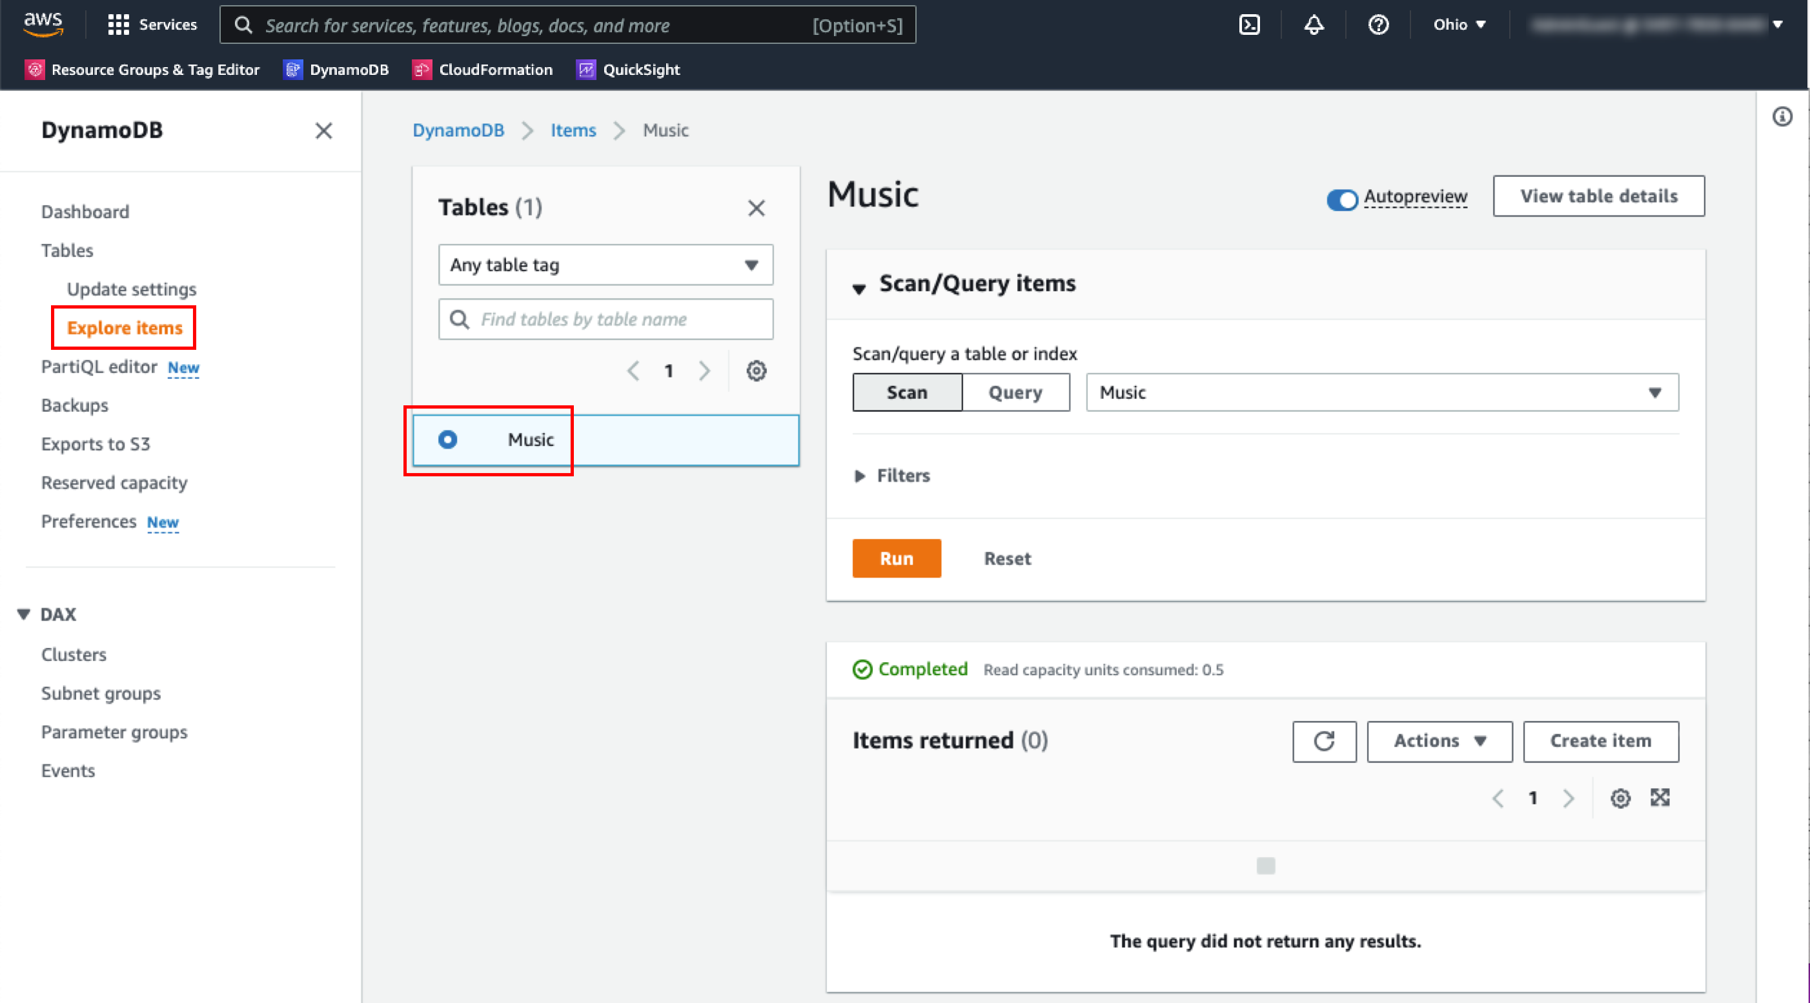Image resolution: width=1810 pixels, height=1003 pixels.
Task: Open the Ohio region selector
Action: (1460, 25)
